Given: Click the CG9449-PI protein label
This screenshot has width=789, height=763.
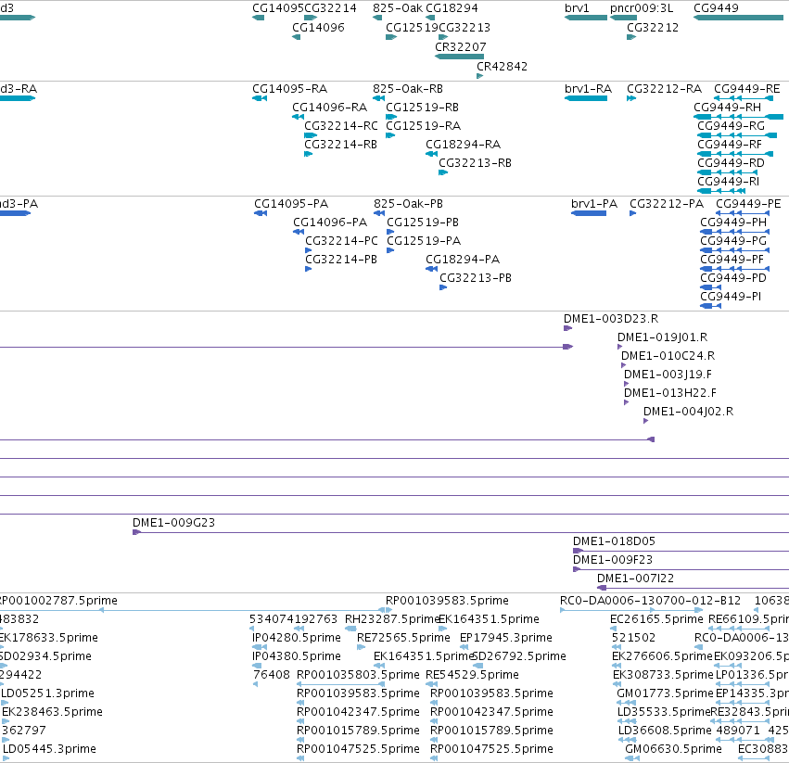Looking at the screenshot, I should point(731,297).
